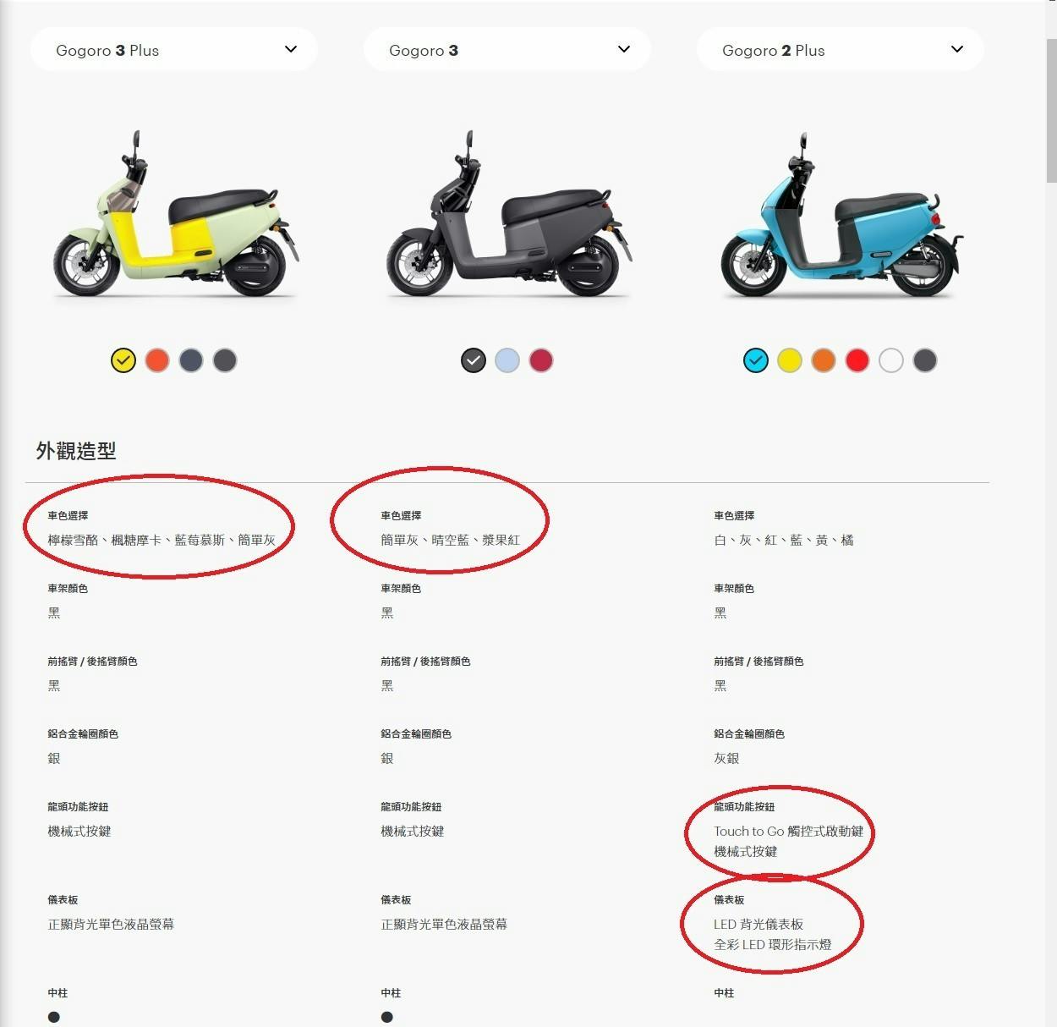1057x1027 pixels.
Task: Choose the white swatch for Gogoro 2 Plus
Action: point(891,360)
